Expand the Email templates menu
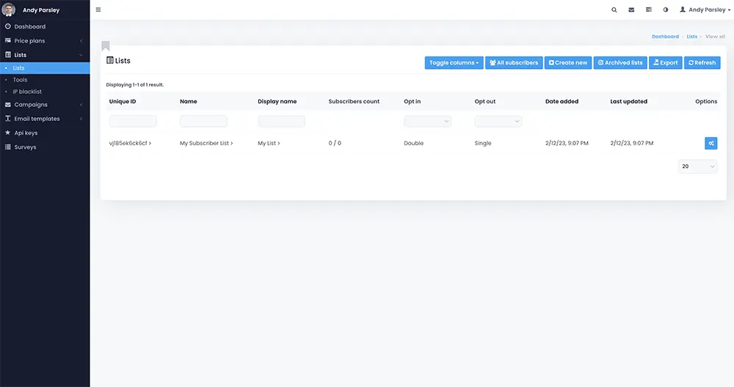This screenshot has width=734, height=387. pos(45,119)
